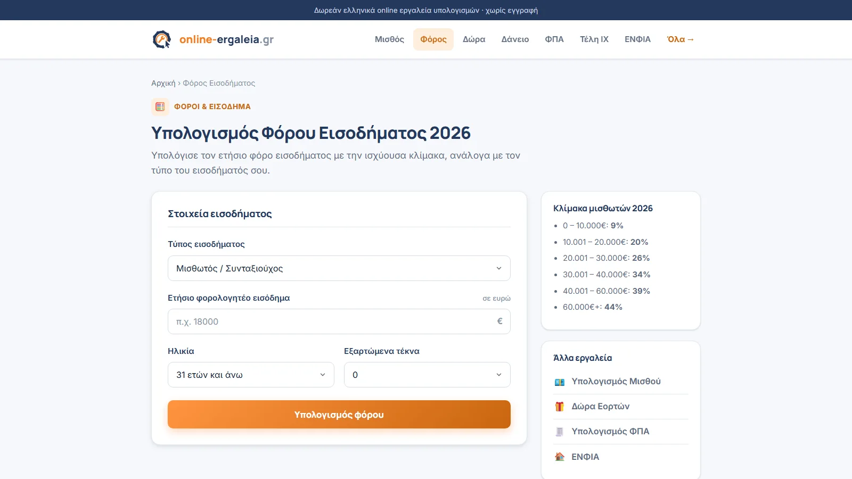Click the Κλίμακα μισθωτών 2026 heading
The image size is (852, 479).
point(603,209)
